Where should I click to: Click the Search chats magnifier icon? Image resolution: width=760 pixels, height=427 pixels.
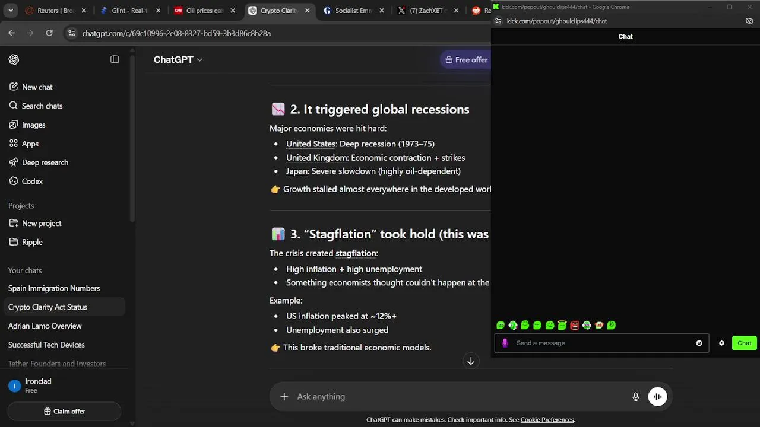[x=13, y=106]
